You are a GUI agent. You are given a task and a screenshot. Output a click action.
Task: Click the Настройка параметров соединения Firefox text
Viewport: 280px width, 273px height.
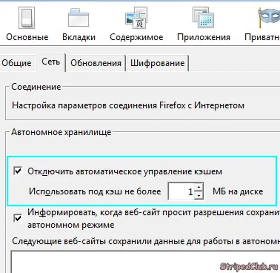(x=128, y=105)
